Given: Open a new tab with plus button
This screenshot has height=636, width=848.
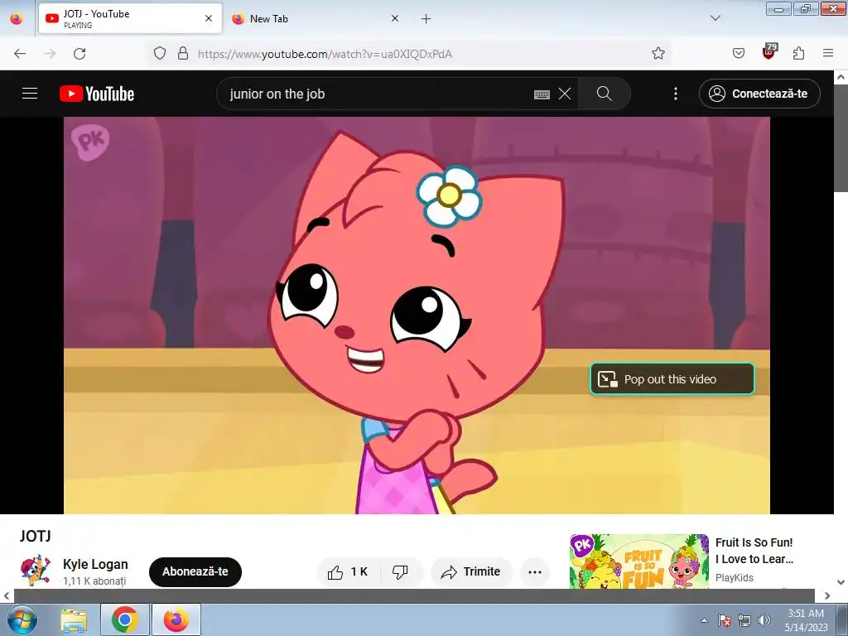Looking at the screenshot, I should [426, 19].
